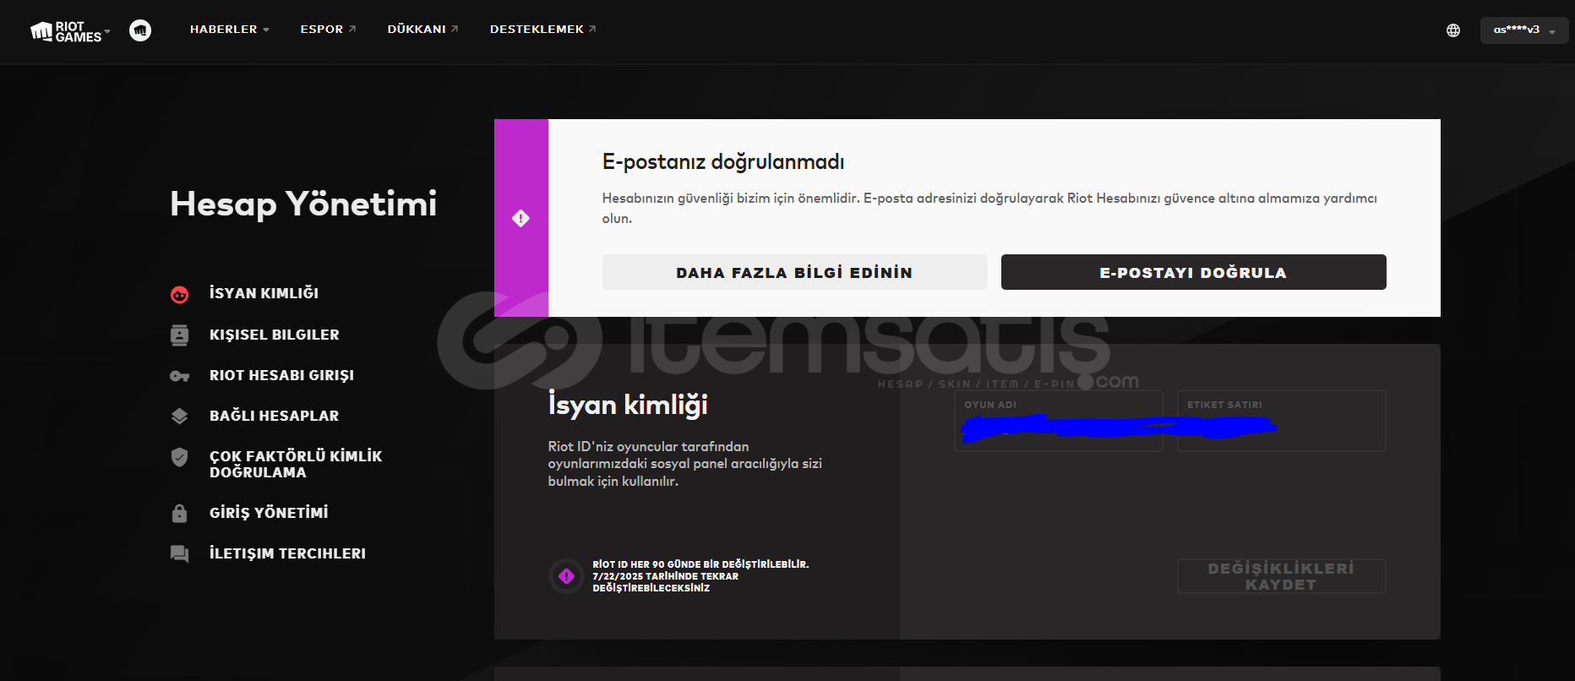Image resolution: width=1575 pixels, height=681 pixels.
Task: Select GİRİŞ YÖNETİMİ sidebar item
Action: (269, 513)
